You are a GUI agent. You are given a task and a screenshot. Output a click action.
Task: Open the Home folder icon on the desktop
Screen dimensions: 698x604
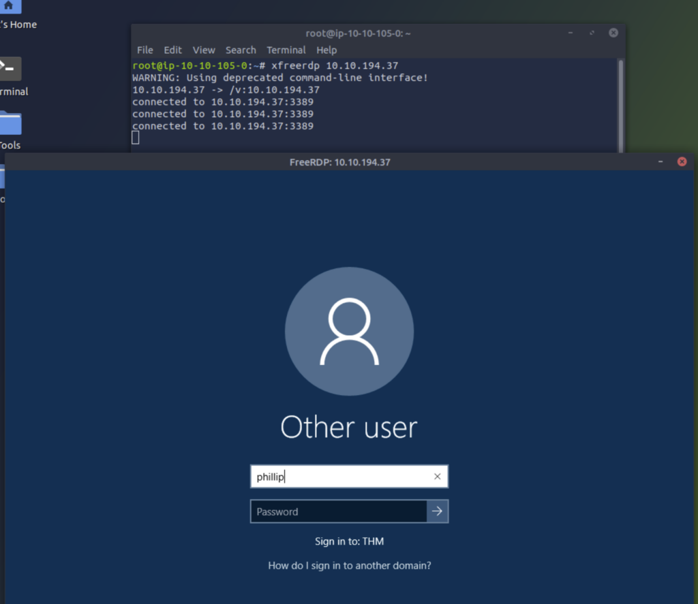8,8
